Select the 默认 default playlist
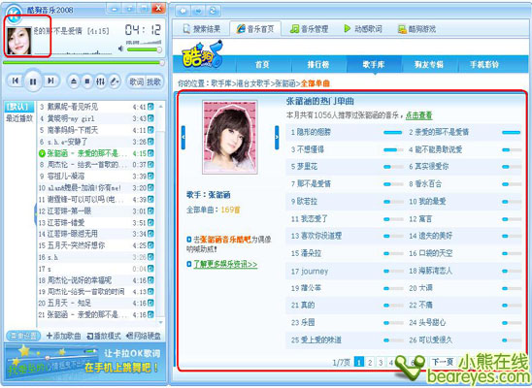The width and height of the screenshot is (532, 388). pos(19,107)
